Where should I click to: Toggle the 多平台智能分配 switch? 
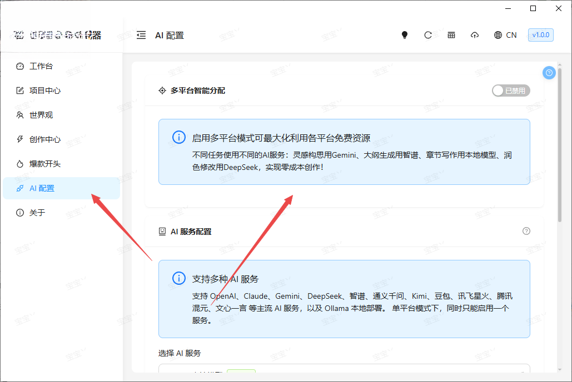[x=511, y=91]
